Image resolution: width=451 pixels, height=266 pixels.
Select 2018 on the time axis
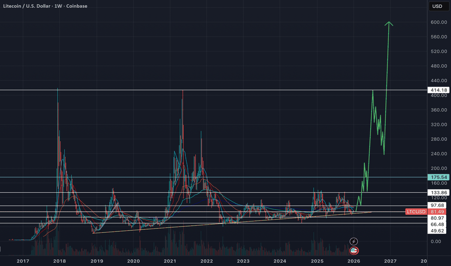[x=60, y=261]
